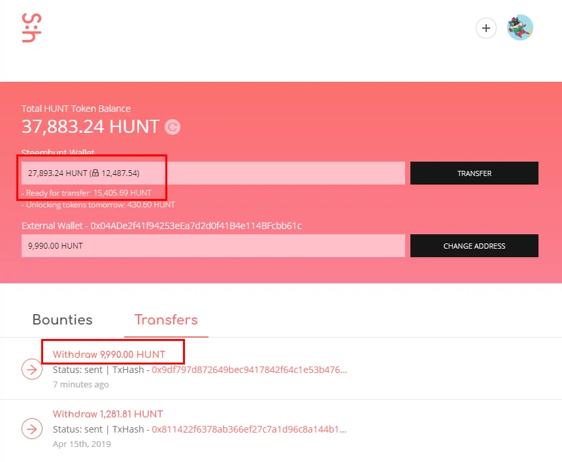Click the Withdraw 9,990.00 HUNT title
Screen dimensions: 562x462
[x=109, y=354]
